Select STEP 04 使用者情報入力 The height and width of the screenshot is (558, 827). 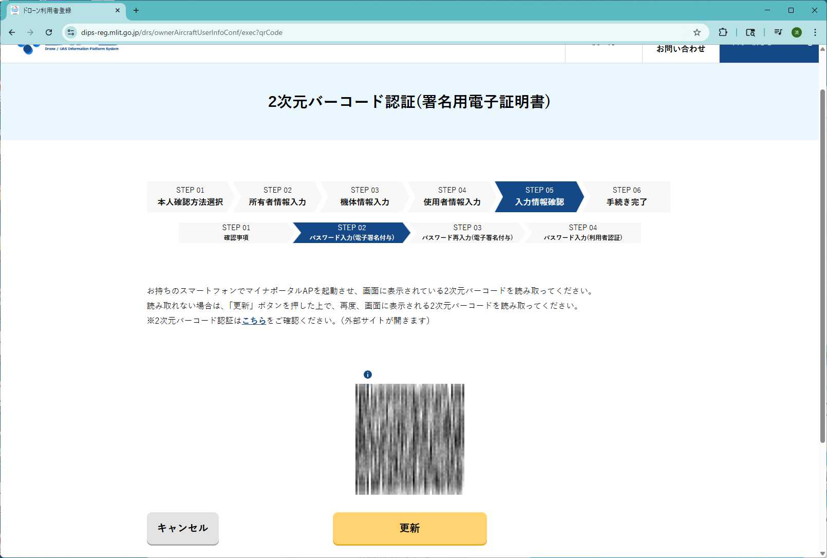(453, 197)
